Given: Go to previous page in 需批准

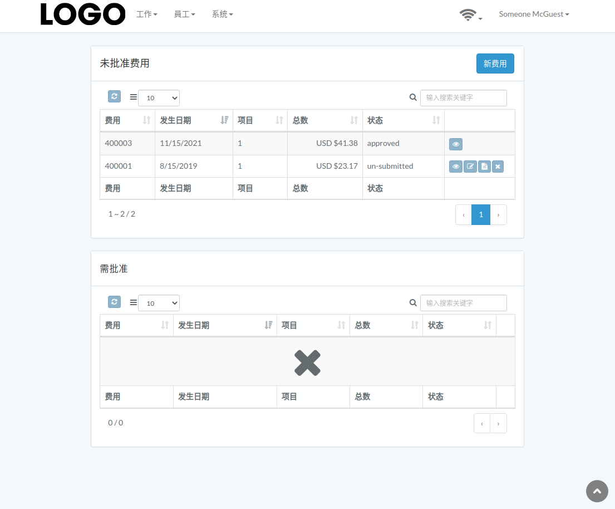Looking at the screenshot, I should 482,423.
